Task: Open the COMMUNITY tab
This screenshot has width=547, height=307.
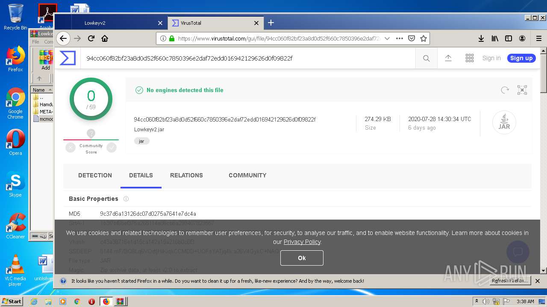Action: pos(247,175)
